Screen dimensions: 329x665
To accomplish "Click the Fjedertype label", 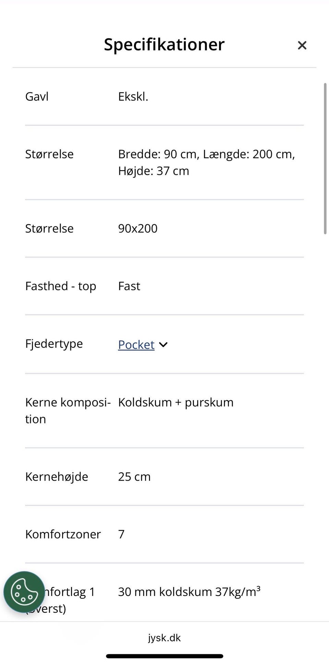I will [54, 344].
